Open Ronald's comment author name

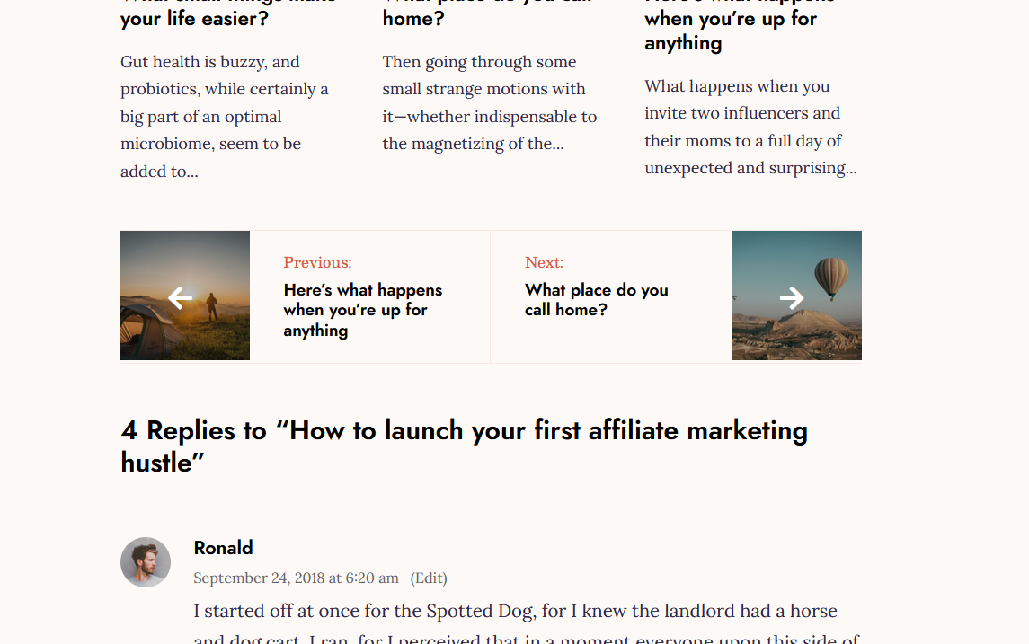point(223,548)
